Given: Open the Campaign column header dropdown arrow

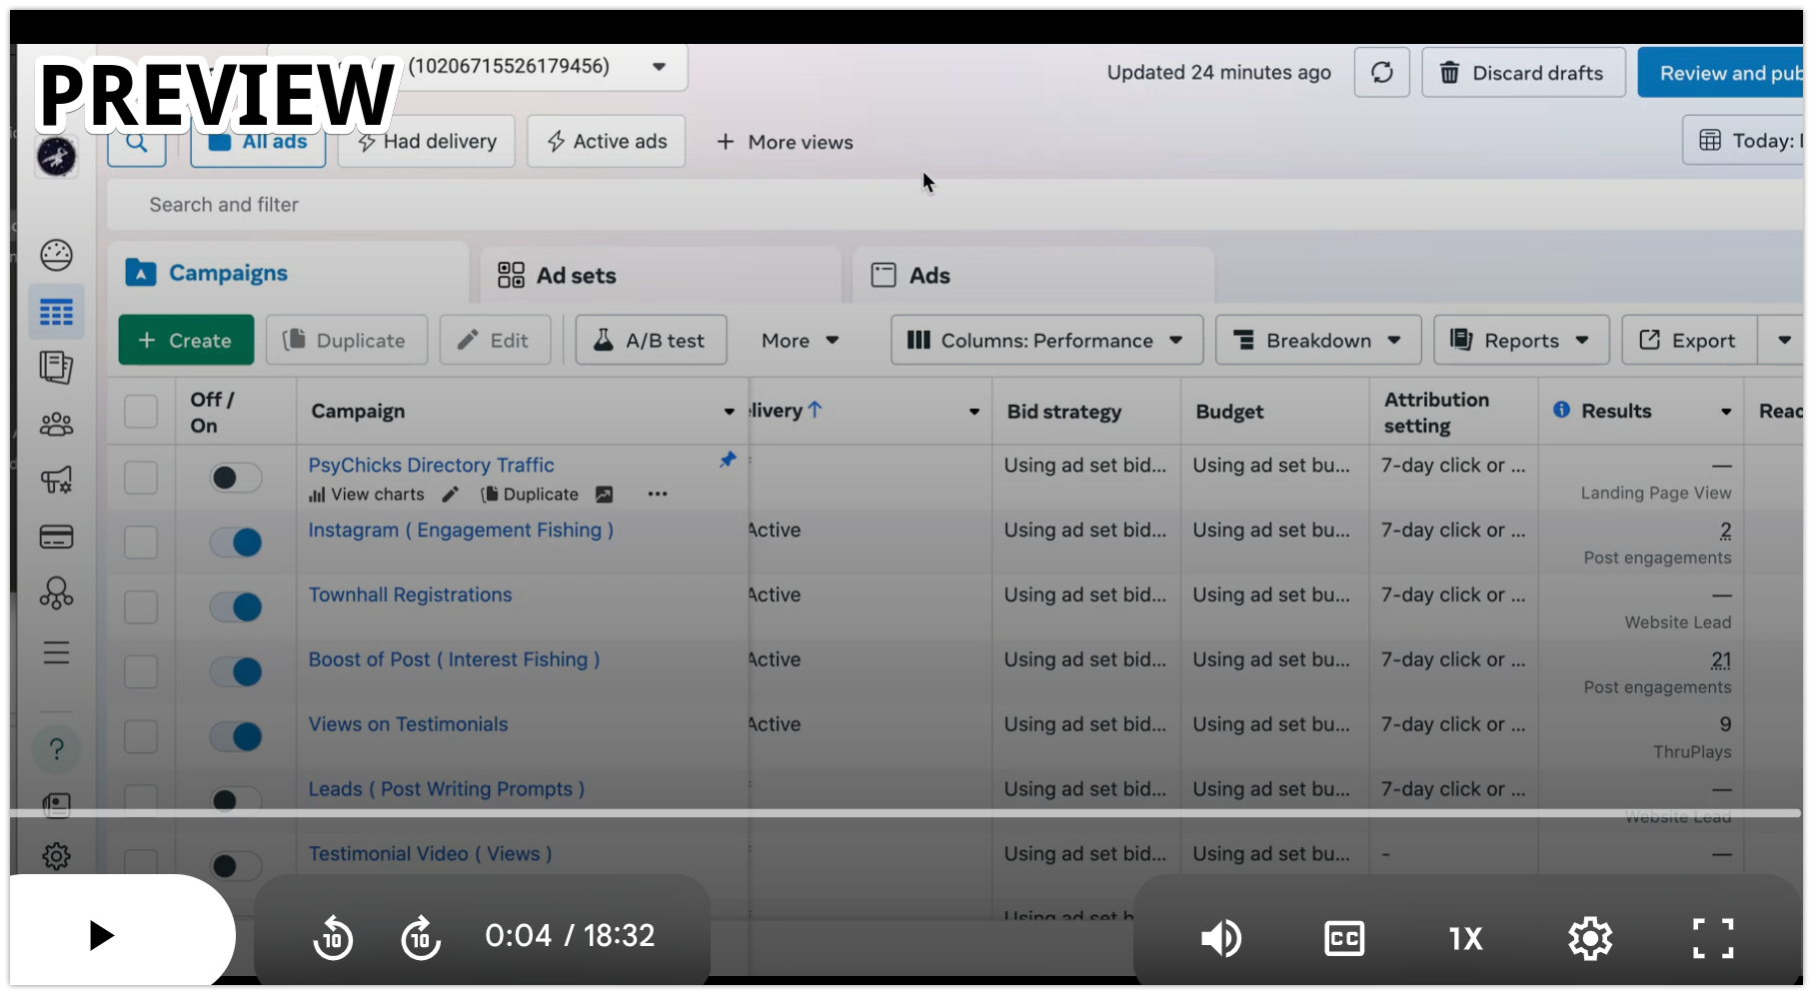Looking at the screenshot, I should (x=730, y=412).
